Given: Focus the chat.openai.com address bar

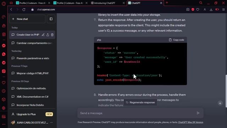Looking at the screenshot, I should pos(46,10).
